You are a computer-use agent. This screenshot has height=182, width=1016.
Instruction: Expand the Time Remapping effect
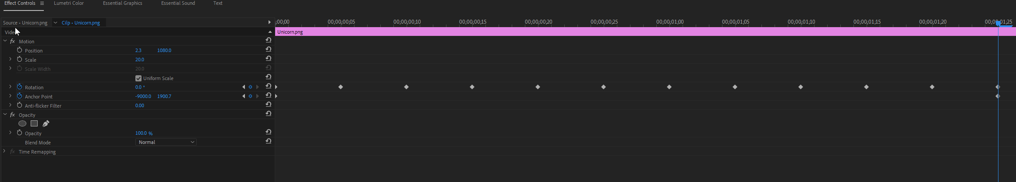point(4,151)
